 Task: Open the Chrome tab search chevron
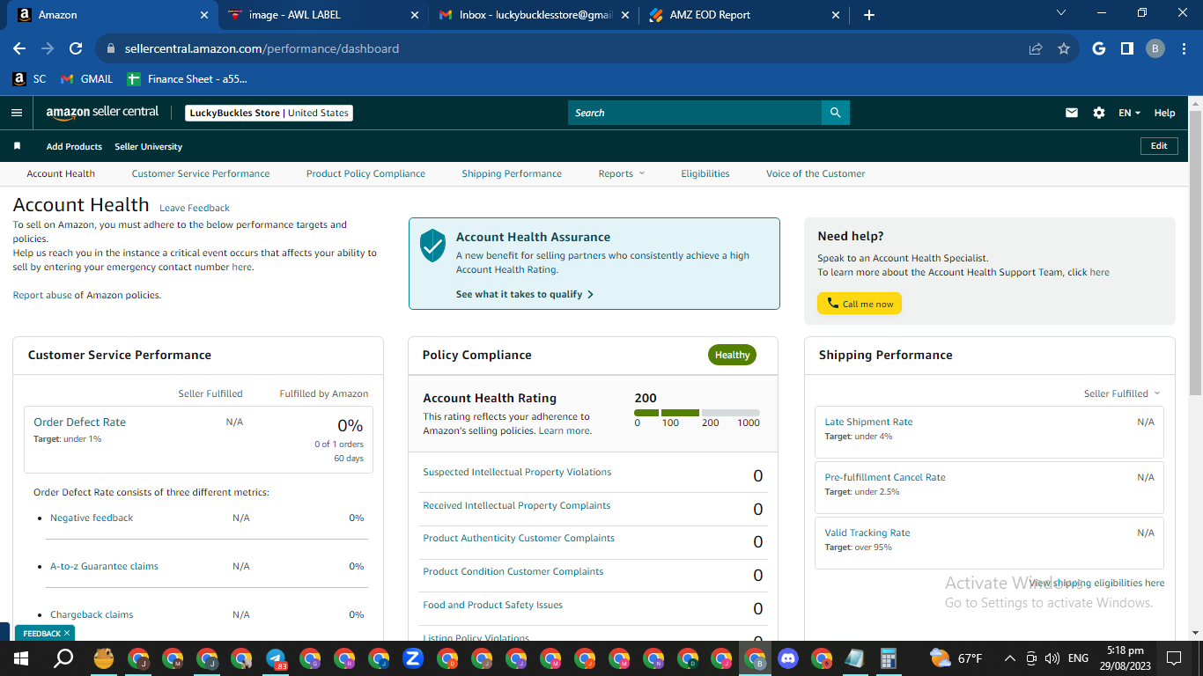tap(1060, 13)
